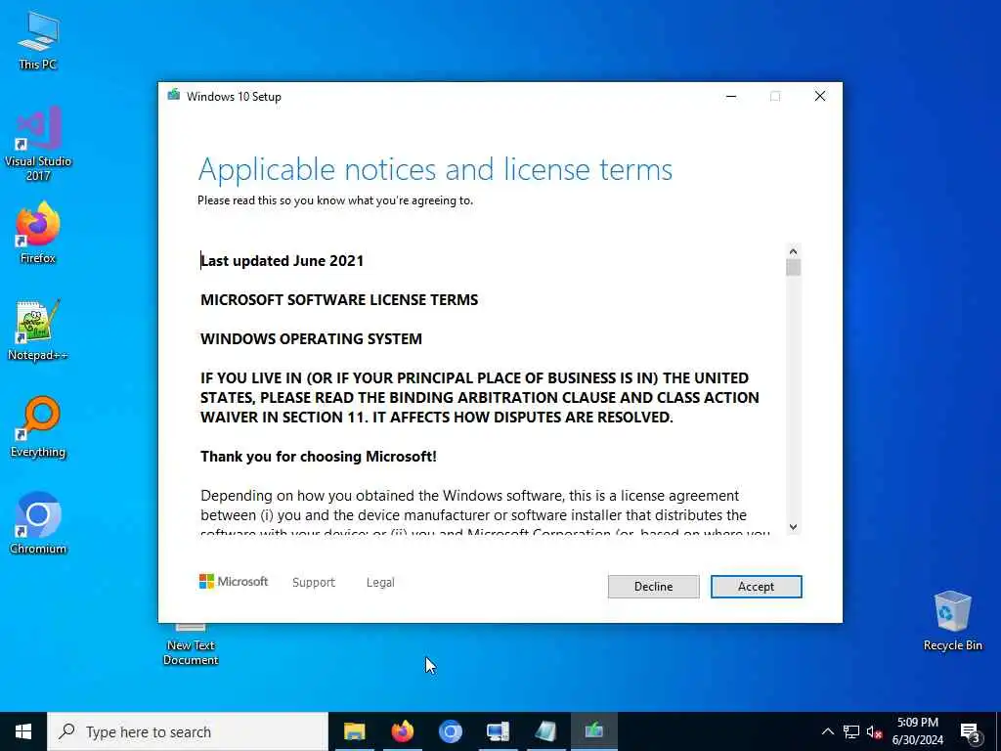Click the Microsoft logo in setup footer
Image resolution: width=1001 pixels, height=751 pixels.
point(234,582)
